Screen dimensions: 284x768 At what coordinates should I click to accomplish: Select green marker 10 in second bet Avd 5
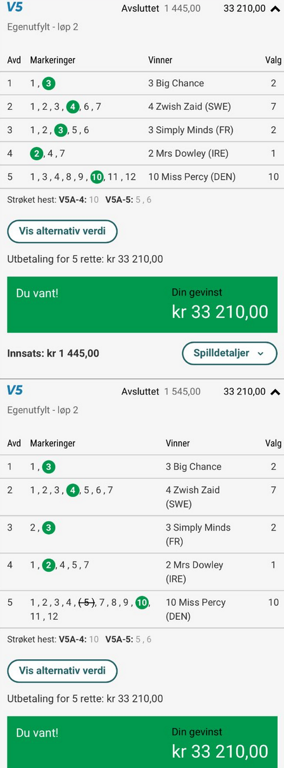pos(142,603)
